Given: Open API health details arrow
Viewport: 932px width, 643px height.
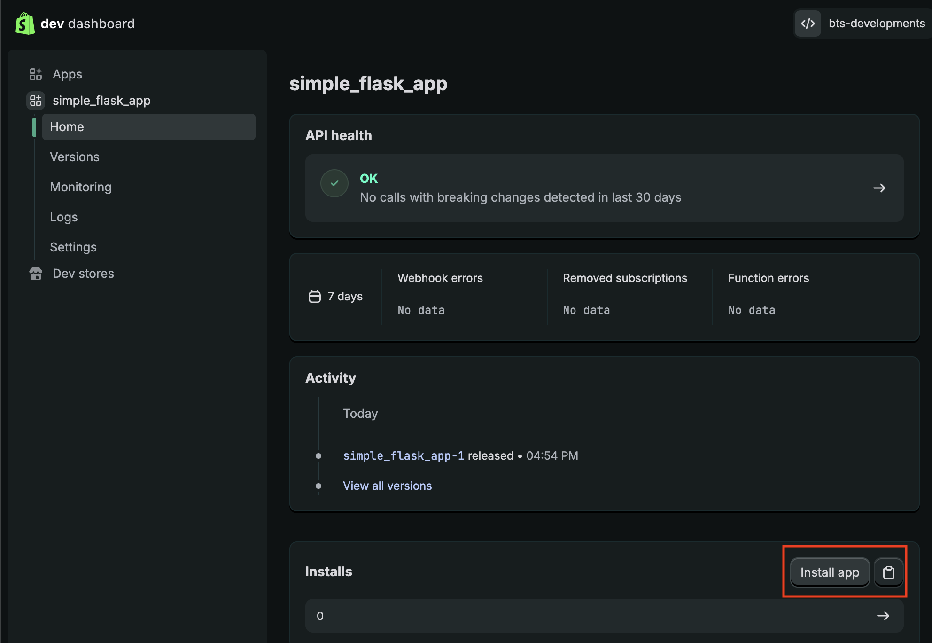Looking at the screenshot, I should tap(879, 188).
